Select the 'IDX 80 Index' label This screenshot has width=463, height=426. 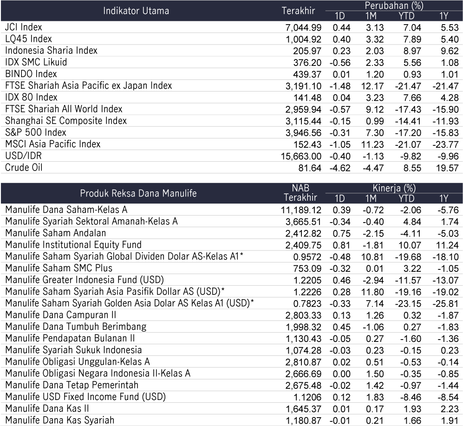pos(31,97)
